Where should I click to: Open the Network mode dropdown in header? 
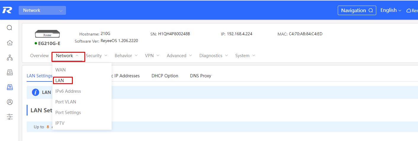[x=42, y=10]
